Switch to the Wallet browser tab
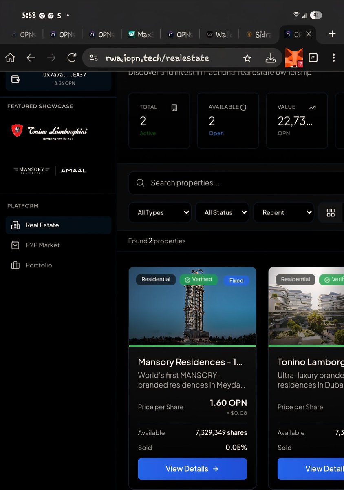Screen dimensions: 344x490 pyautogui.click(x=219, y=34)
